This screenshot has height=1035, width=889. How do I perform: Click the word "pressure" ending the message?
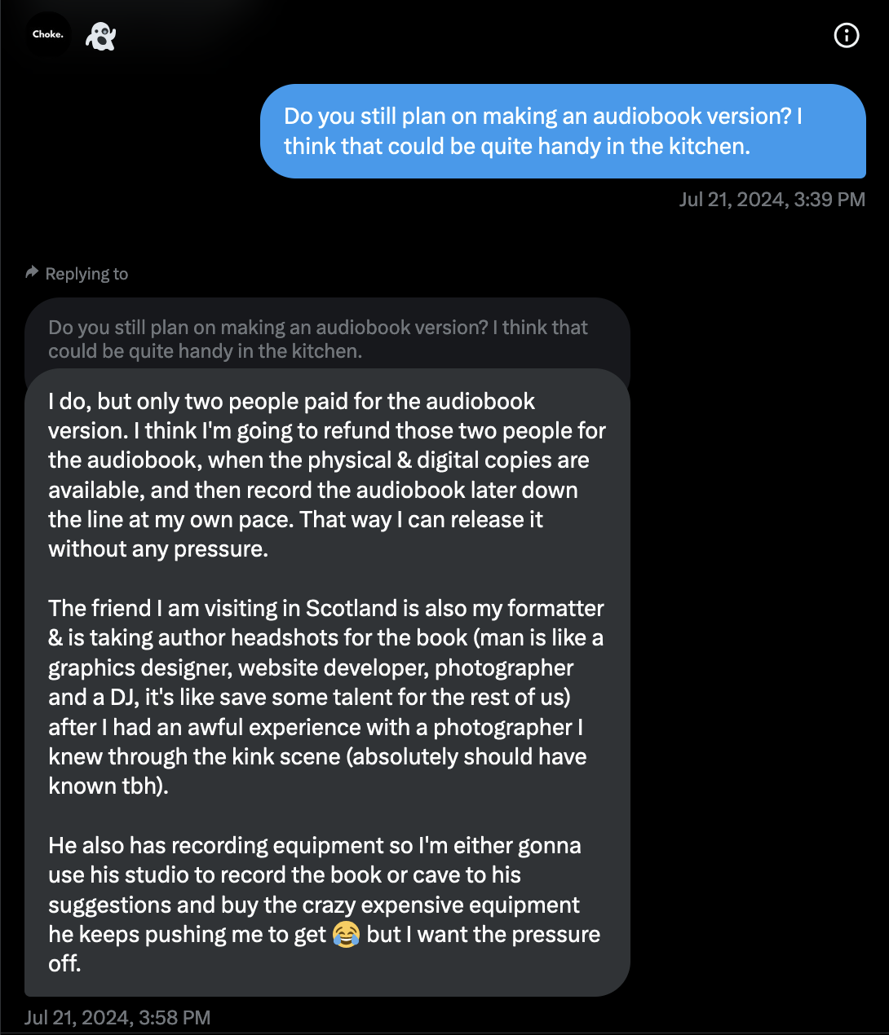coord(558,934)
